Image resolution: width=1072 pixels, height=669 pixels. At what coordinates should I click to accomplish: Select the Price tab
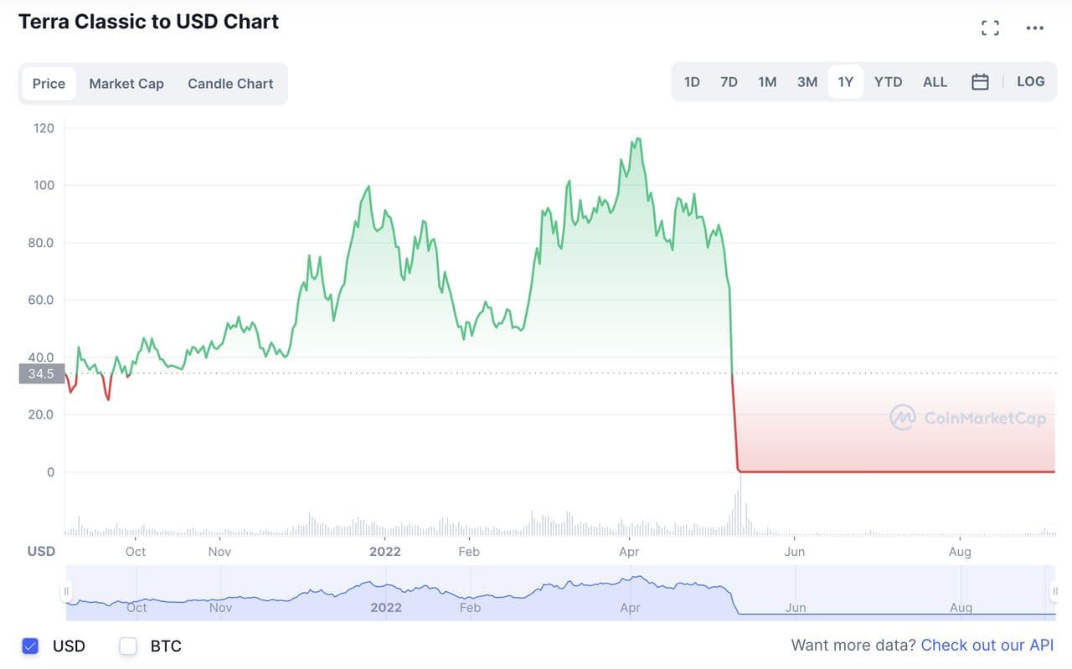pyautogui.click(x=49, y=84)
